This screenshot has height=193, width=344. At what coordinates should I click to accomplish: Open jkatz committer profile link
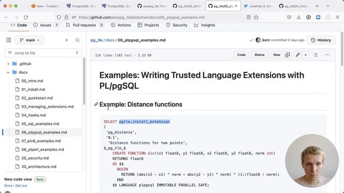point(266,40)
